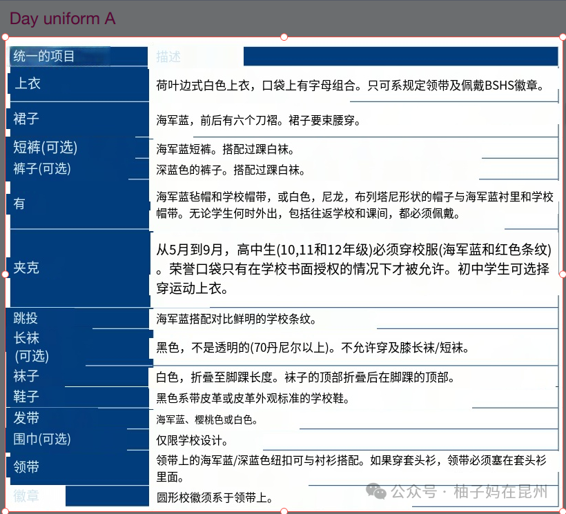
Task: Click the bottom center resize handle
Action: point(283,511)
